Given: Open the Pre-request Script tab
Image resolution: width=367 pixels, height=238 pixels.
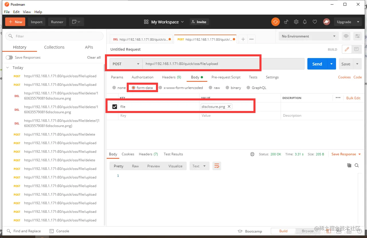Looking at the screenshot, I should coord(226,77).
